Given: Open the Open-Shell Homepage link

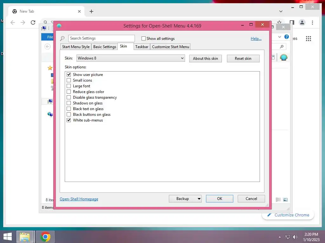Looking at the screenshot, I should point(79,199).
